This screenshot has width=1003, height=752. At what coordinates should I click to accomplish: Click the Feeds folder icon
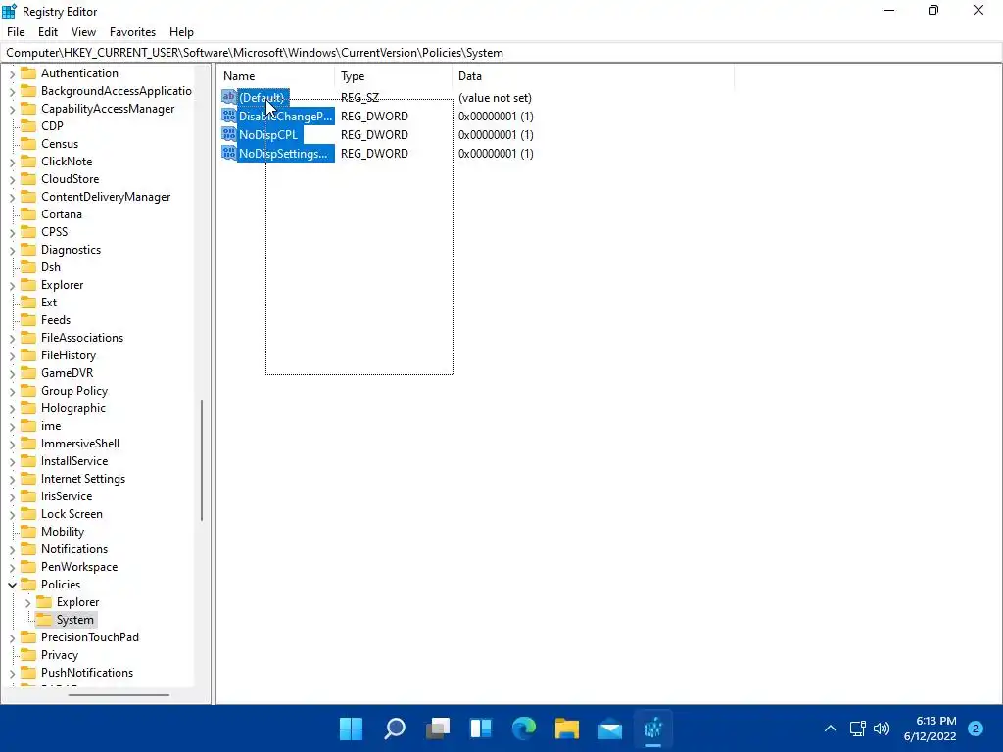(28, 320)
